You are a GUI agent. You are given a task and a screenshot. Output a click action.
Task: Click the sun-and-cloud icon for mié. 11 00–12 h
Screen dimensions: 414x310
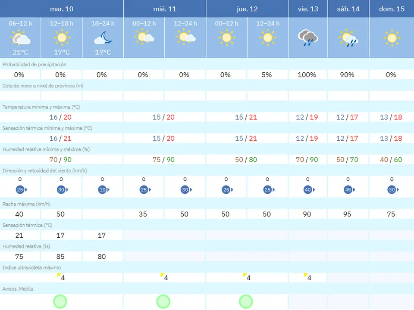[x=144, y=37]
